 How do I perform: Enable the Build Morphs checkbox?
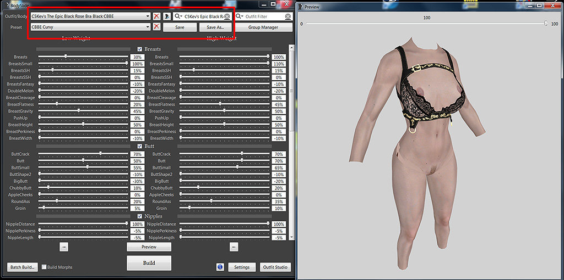point(44,267)
